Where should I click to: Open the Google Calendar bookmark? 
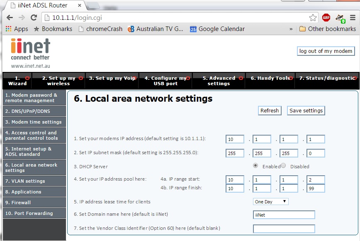point(217,29)
